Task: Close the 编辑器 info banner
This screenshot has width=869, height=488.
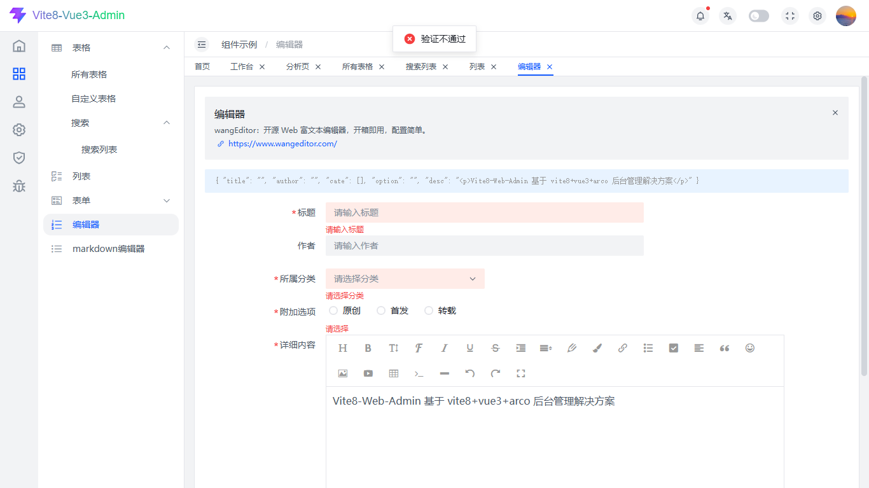Action: pyautogui.click(x=835, y=113)
